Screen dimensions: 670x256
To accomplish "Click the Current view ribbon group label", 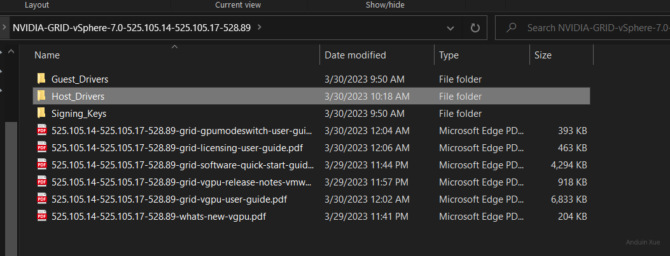I will pos(238,5).
